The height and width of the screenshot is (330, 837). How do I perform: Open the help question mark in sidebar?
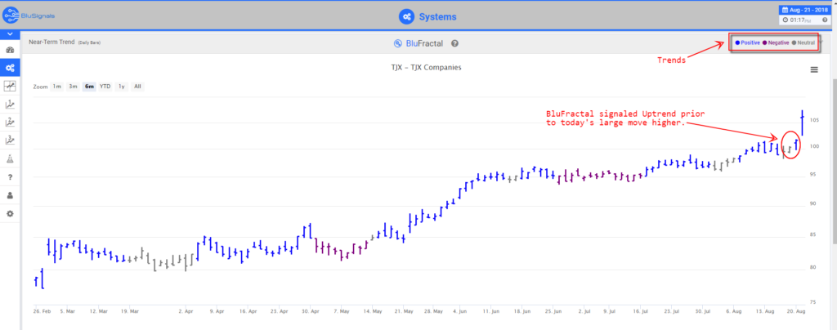tap(10, 177)
